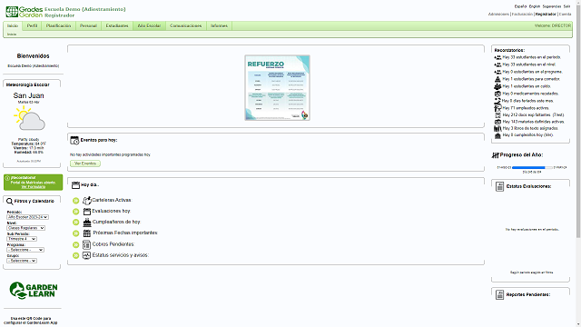The height and width of the screenshot is (327, 581).
Task: Open the REFUERZO flyer thumbnail
Action: click(277, 88)
